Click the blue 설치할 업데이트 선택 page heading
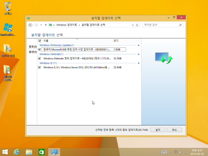208x156 pixels. click(x=47, y=35)
